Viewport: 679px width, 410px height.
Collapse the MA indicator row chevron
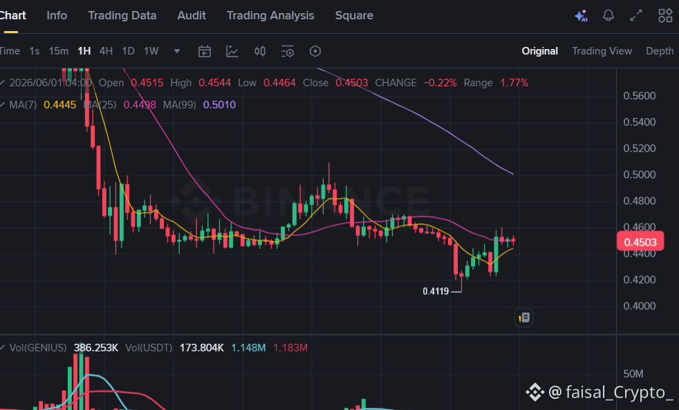[2, 105]
